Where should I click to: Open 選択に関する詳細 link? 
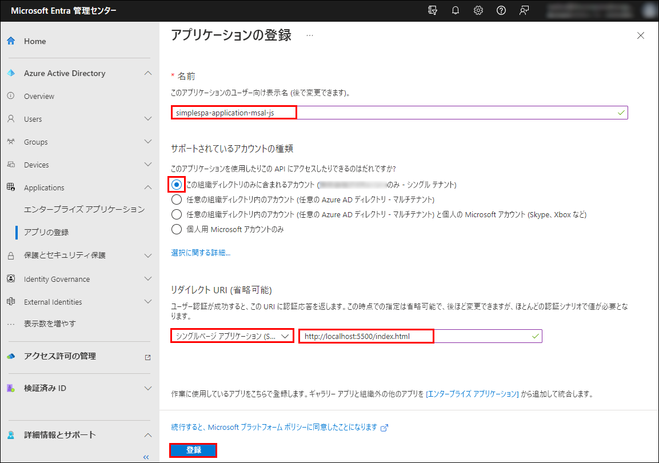[x=201, y=253]
